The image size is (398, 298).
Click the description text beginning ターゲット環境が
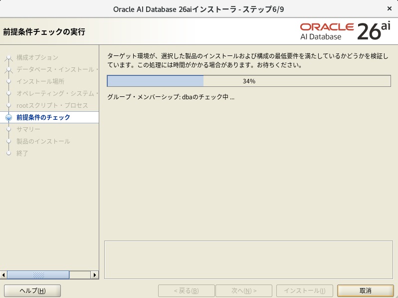(248, 60)
